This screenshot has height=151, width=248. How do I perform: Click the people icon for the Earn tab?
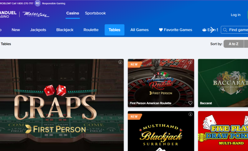(204, 30)
